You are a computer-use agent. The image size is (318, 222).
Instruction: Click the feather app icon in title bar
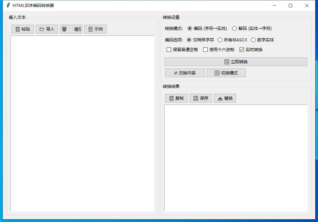(x=8, y=5)
